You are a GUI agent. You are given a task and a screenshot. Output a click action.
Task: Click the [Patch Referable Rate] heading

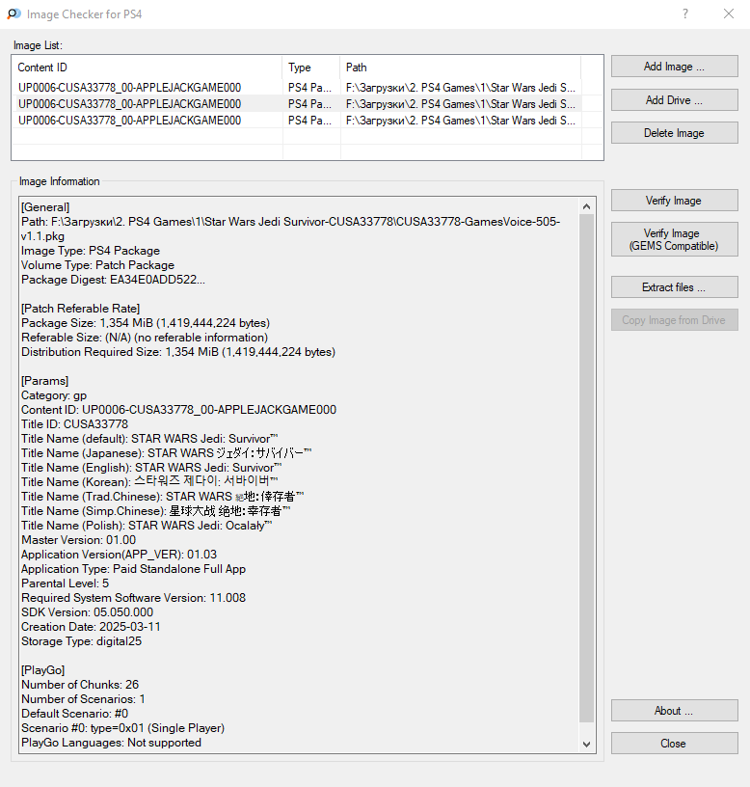pos(81,309)
